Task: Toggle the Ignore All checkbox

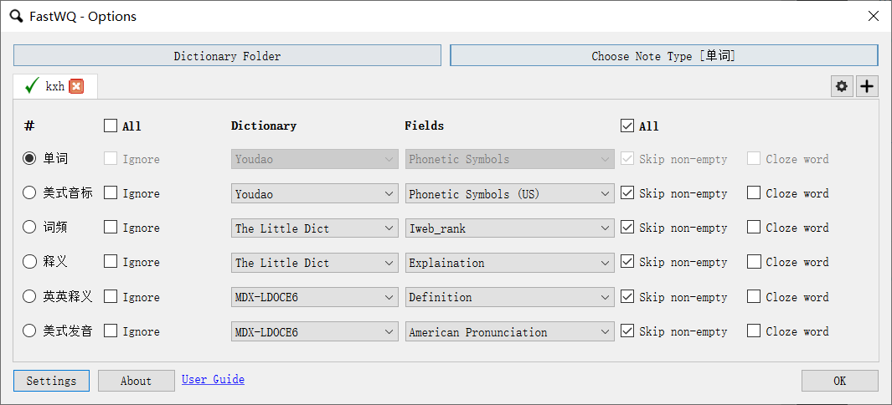Action: [x=111, y=126]
